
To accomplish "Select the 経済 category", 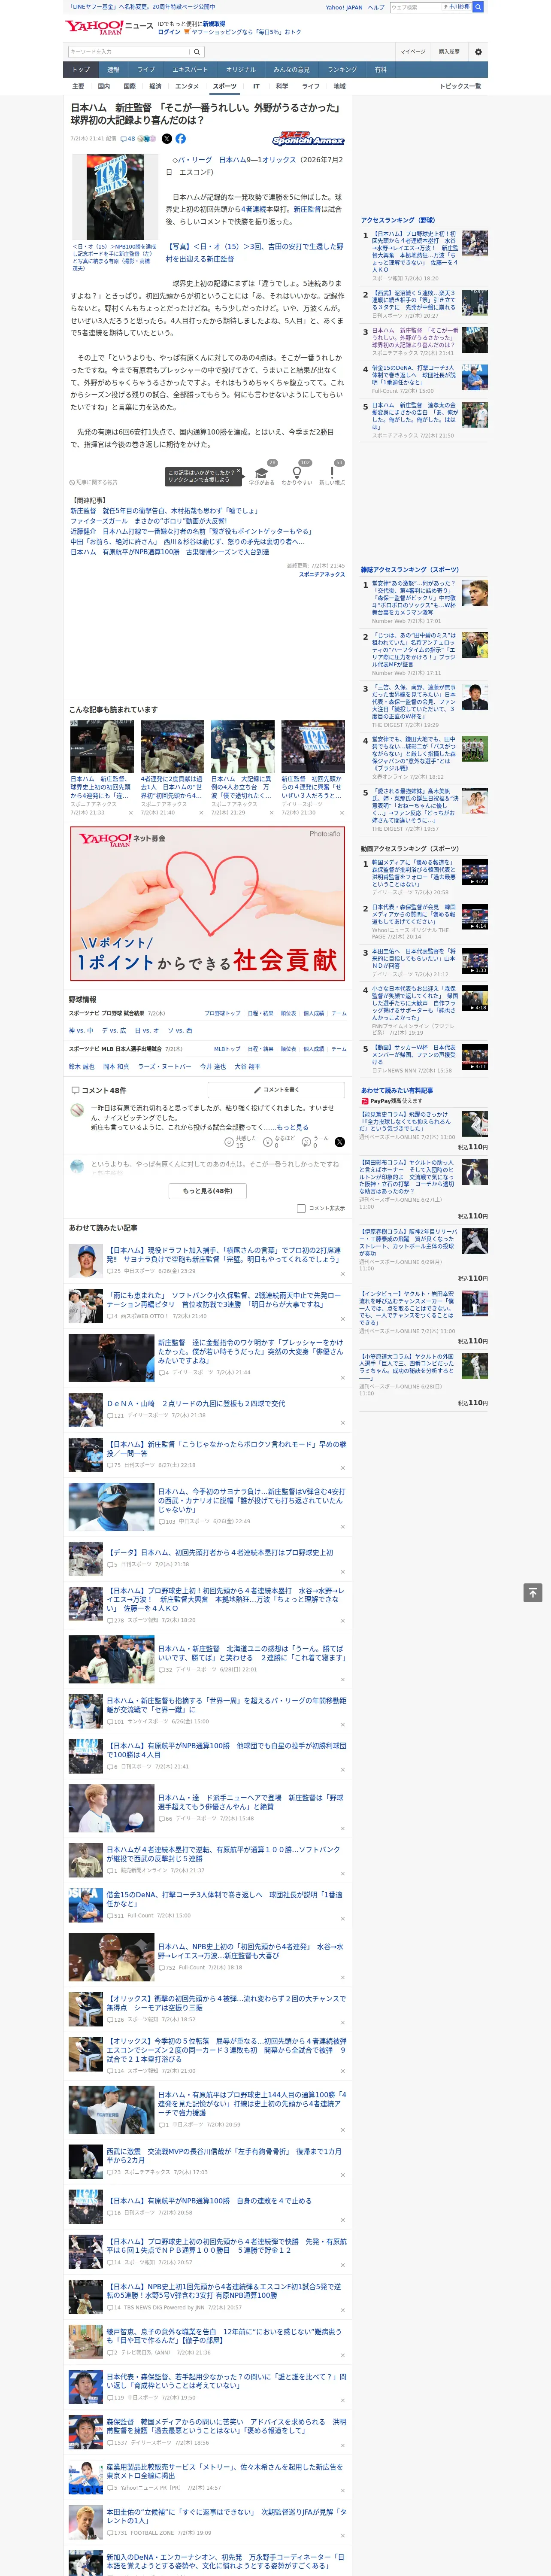I will pos(155,86).
